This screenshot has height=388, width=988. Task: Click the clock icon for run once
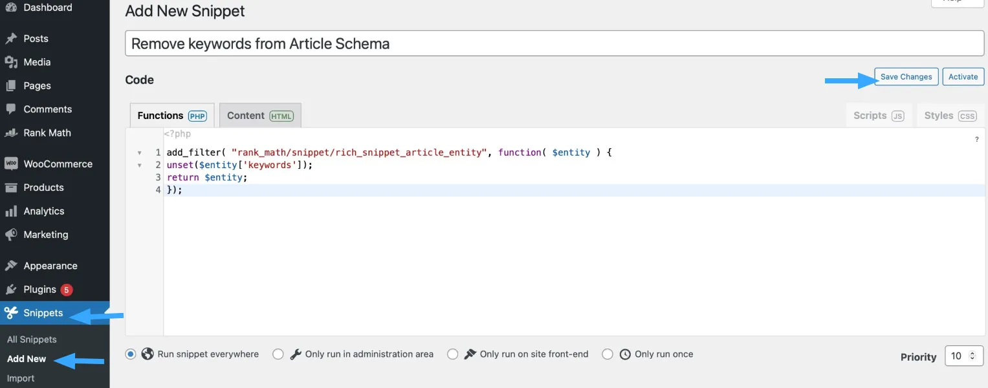pos(625,354)
